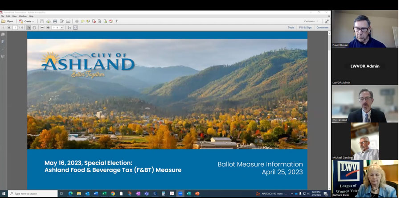The image size is (401, 198).
Task: Add a sticky note comment icon
Action: click(x=82, y=21)
